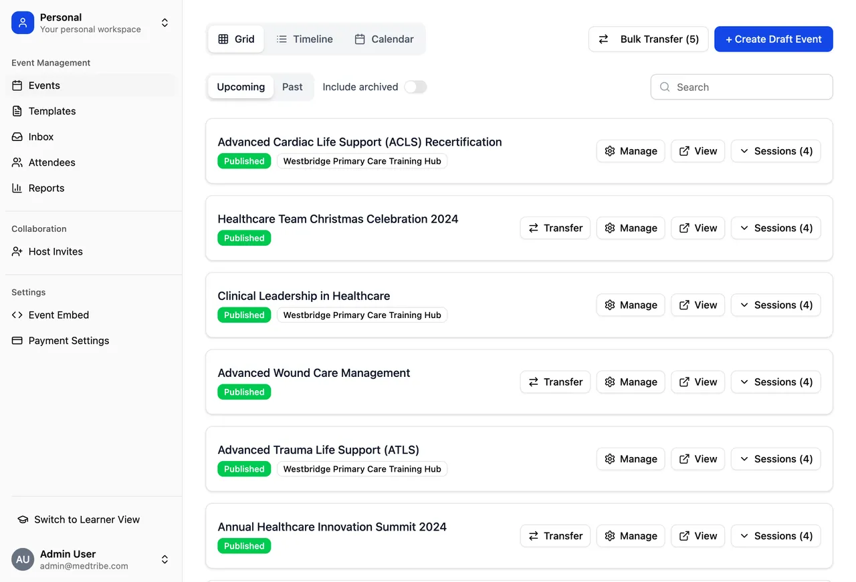Open Bulk Transfer for selected events

click(x=647, y=39)
